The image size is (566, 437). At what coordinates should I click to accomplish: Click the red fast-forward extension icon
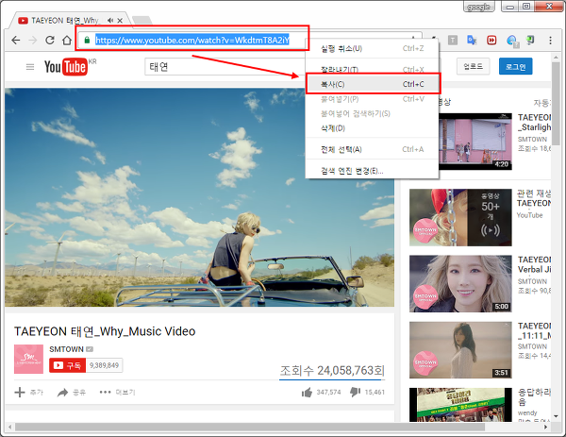click(491, 40)
